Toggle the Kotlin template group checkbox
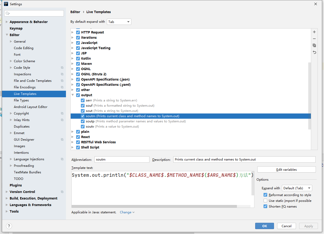 (x=78, y=59)
